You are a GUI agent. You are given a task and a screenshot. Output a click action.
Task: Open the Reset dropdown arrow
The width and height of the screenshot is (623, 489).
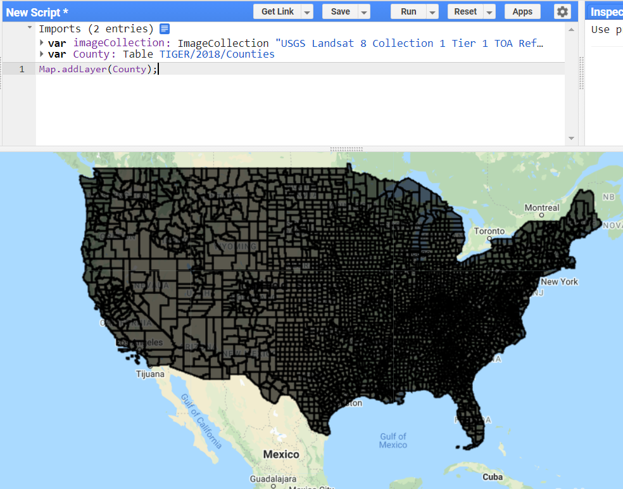[x=489, y=12]
